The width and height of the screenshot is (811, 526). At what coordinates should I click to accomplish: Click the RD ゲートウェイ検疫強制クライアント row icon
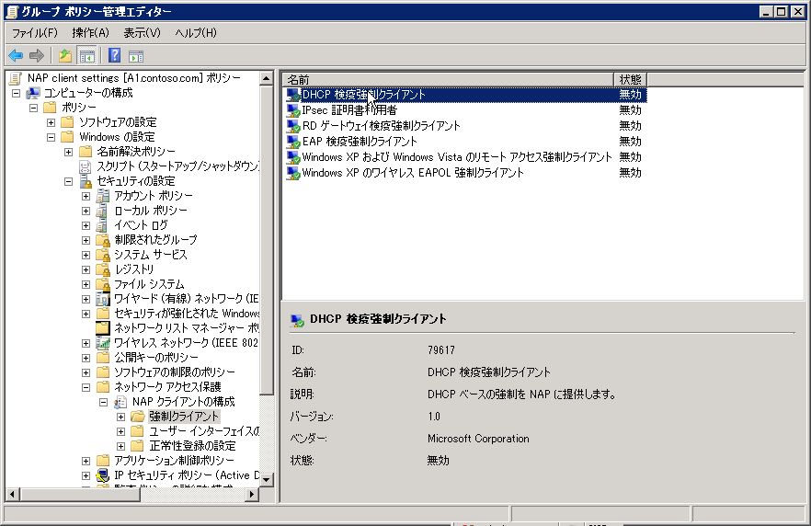293,126
